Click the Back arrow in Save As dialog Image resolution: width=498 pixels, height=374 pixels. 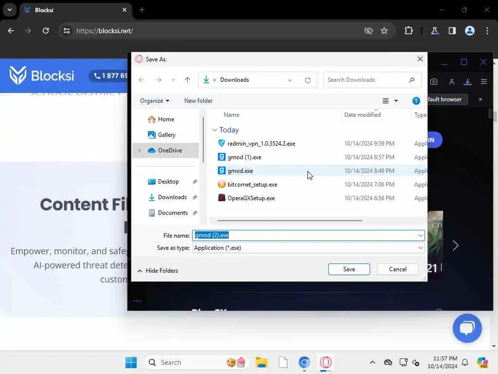142,80
